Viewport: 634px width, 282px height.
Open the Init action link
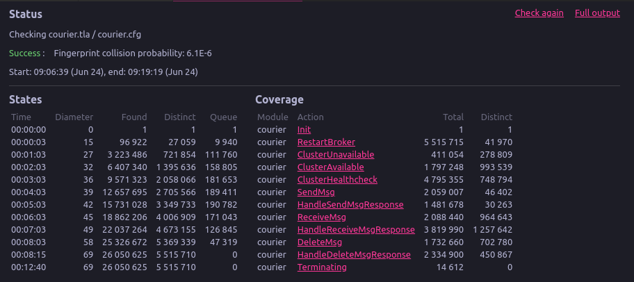point(304,130)
